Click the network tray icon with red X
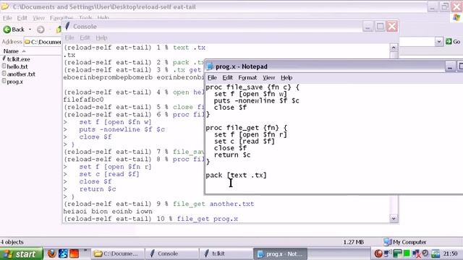This screenshot has height=260, width=463. click(x=417, y=253)
